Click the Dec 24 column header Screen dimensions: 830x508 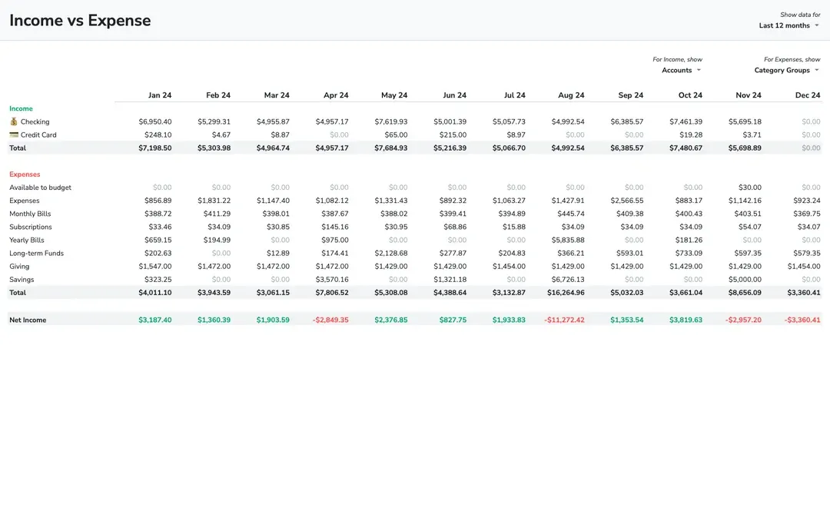click(808, 95)
